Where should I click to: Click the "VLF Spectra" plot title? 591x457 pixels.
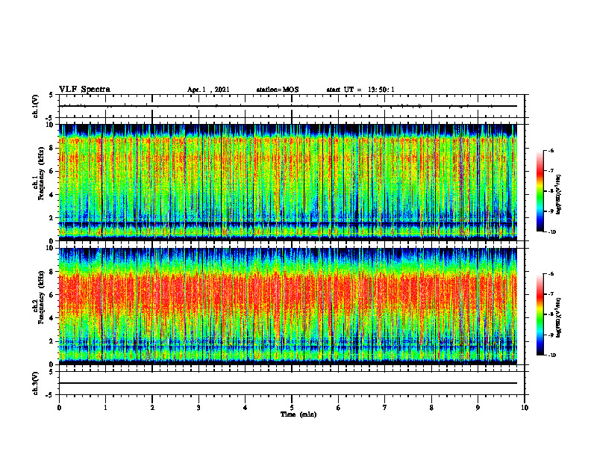coord(84,89)
